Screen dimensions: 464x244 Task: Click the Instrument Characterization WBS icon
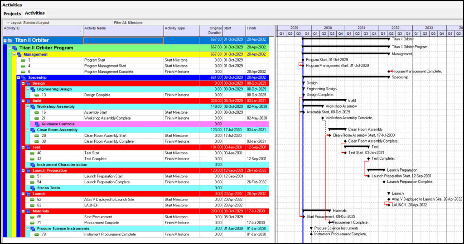coord(33,165)
